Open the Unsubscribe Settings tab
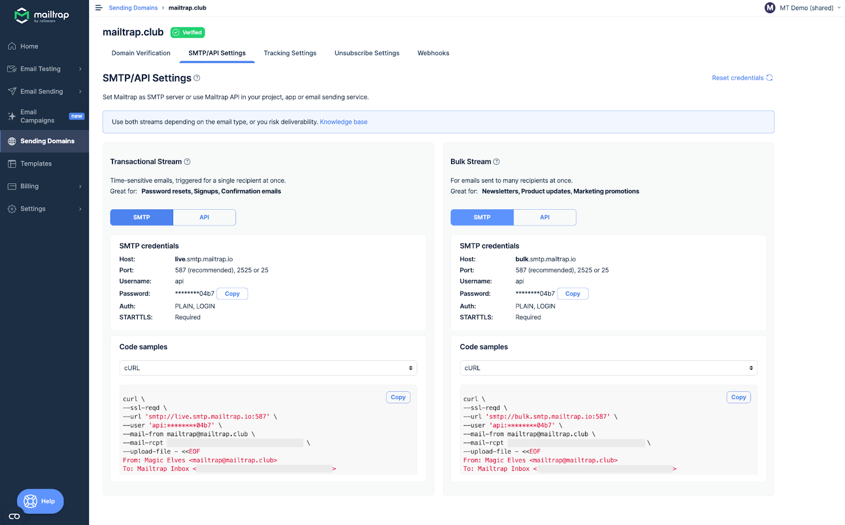Image resolution: width=845 pixels, height=525 pixels. 367,53
